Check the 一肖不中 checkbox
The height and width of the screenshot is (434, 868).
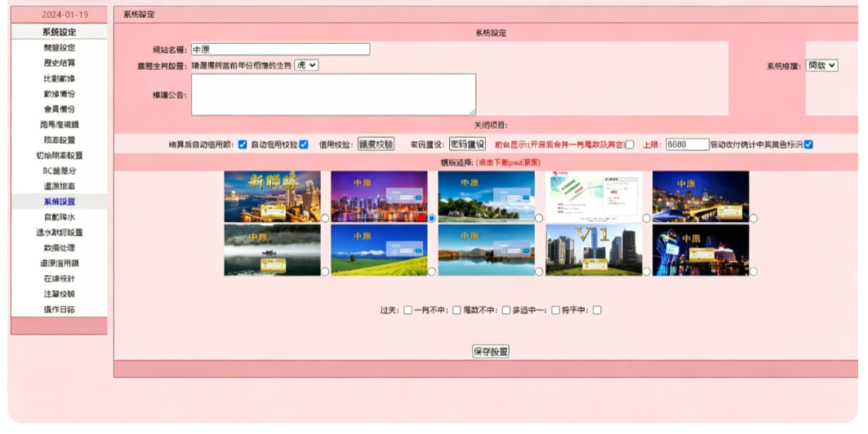(456, 310)
